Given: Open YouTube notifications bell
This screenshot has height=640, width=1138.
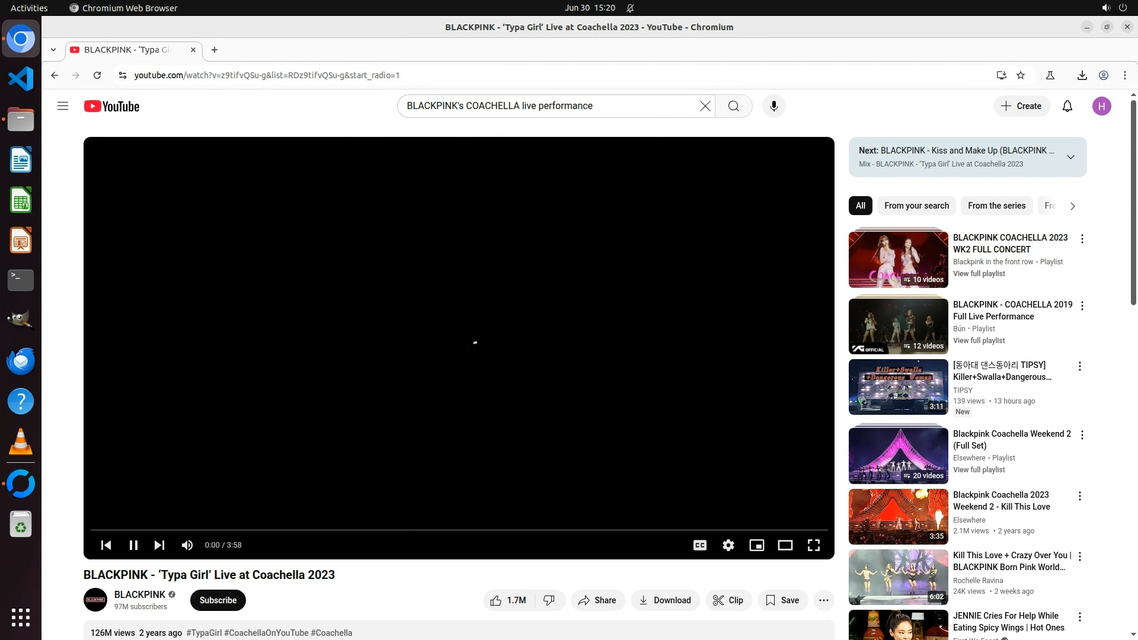Looking at the screenshot, I should coord(1067,106).
